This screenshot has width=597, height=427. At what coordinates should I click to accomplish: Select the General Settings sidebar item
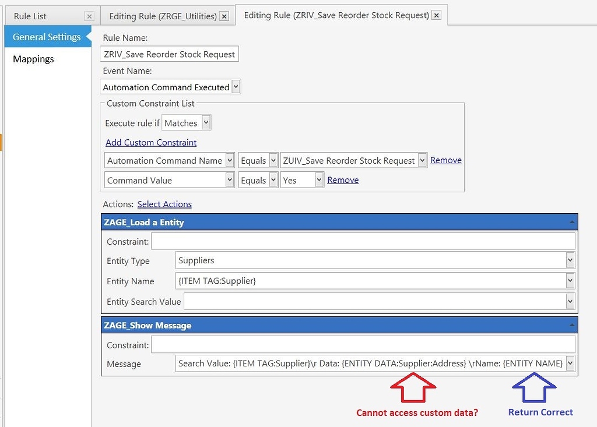pyautogui.click(x=46, y=36)
